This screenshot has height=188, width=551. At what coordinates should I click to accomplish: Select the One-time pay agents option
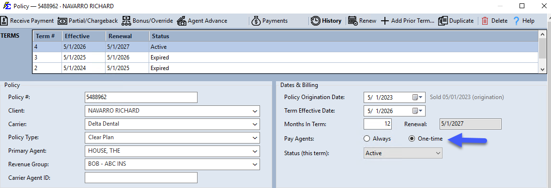tap(412, 139)
